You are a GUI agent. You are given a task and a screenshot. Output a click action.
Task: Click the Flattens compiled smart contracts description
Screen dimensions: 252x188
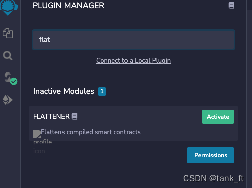tap(91, 132)
